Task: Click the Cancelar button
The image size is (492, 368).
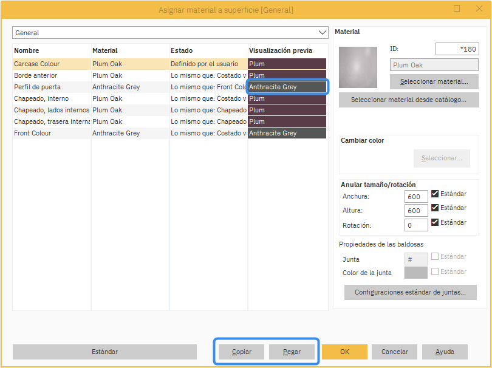Action: [394, 352]
